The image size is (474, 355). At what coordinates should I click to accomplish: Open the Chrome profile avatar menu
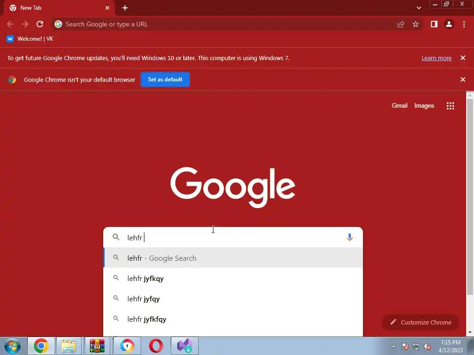[x=449, y=24]
